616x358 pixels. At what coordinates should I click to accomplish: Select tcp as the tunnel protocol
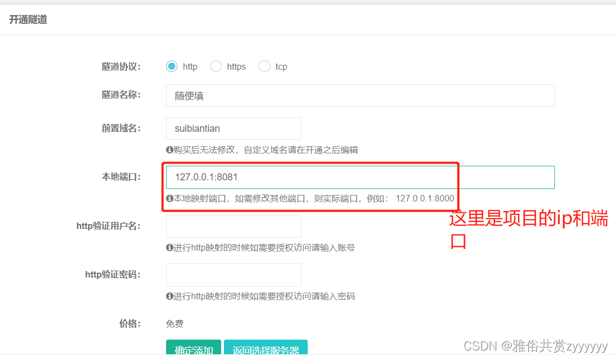click(x=264, y=66)
